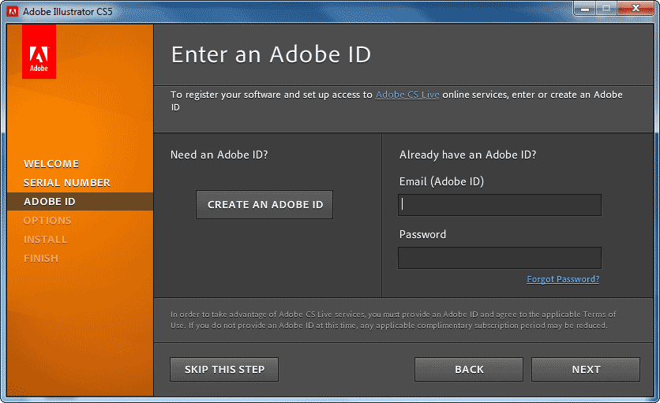Focus the Email (Adobe ID) field

(x=500, y=205)
